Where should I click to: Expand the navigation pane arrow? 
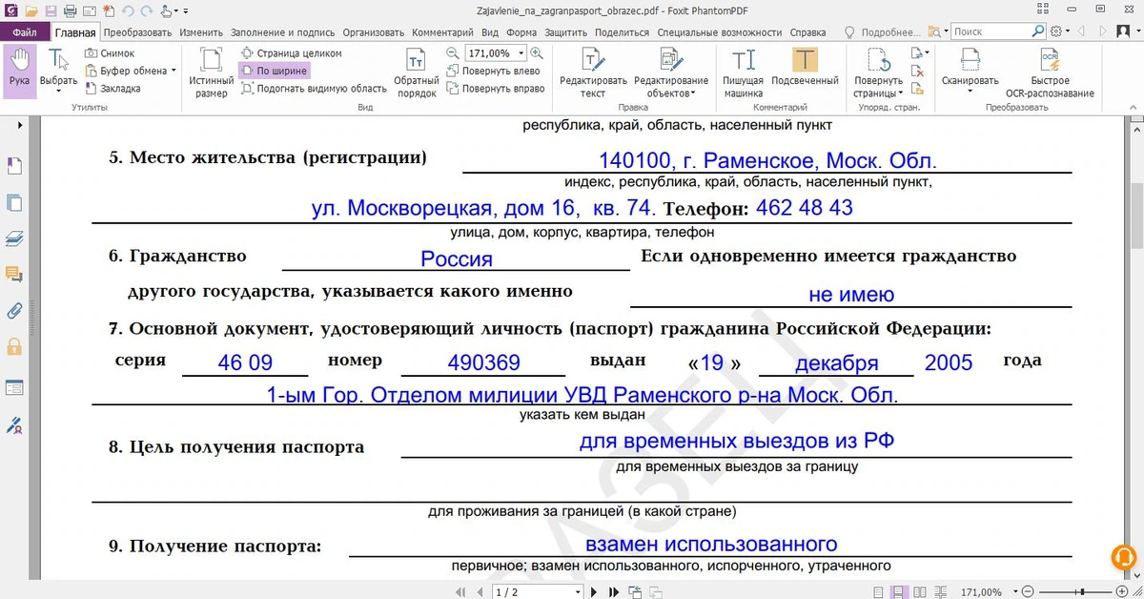click(20, 125)
